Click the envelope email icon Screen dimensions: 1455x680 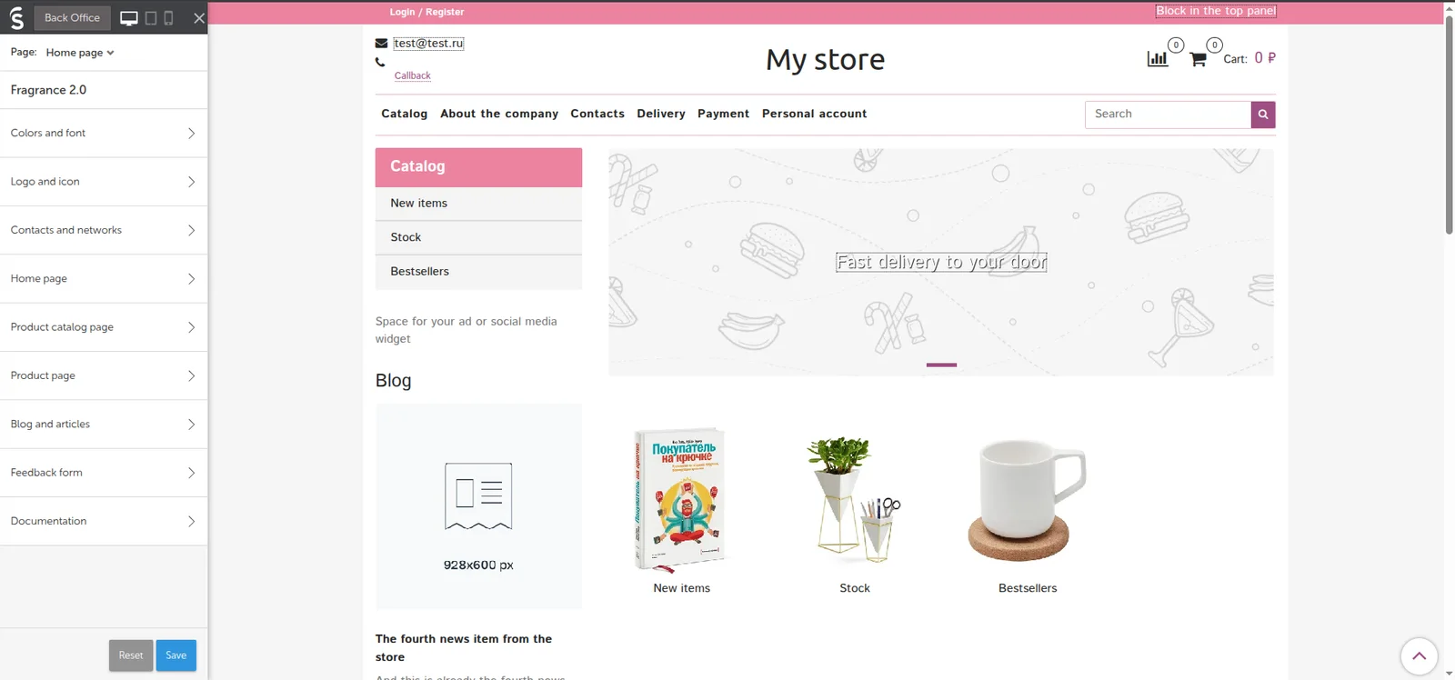pyautogui.click(x=381, y=43)
